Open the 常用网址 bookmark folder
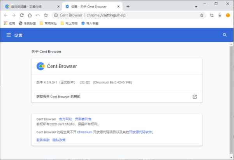Viewport: 234px width, 160px height. click(48, 23)
